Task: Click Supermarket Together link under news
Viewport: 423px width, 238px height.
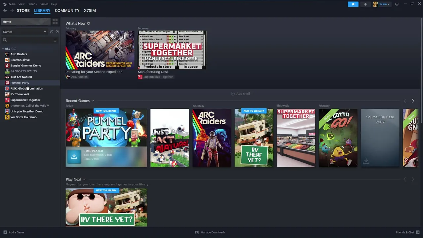Action: click(158, 77)
